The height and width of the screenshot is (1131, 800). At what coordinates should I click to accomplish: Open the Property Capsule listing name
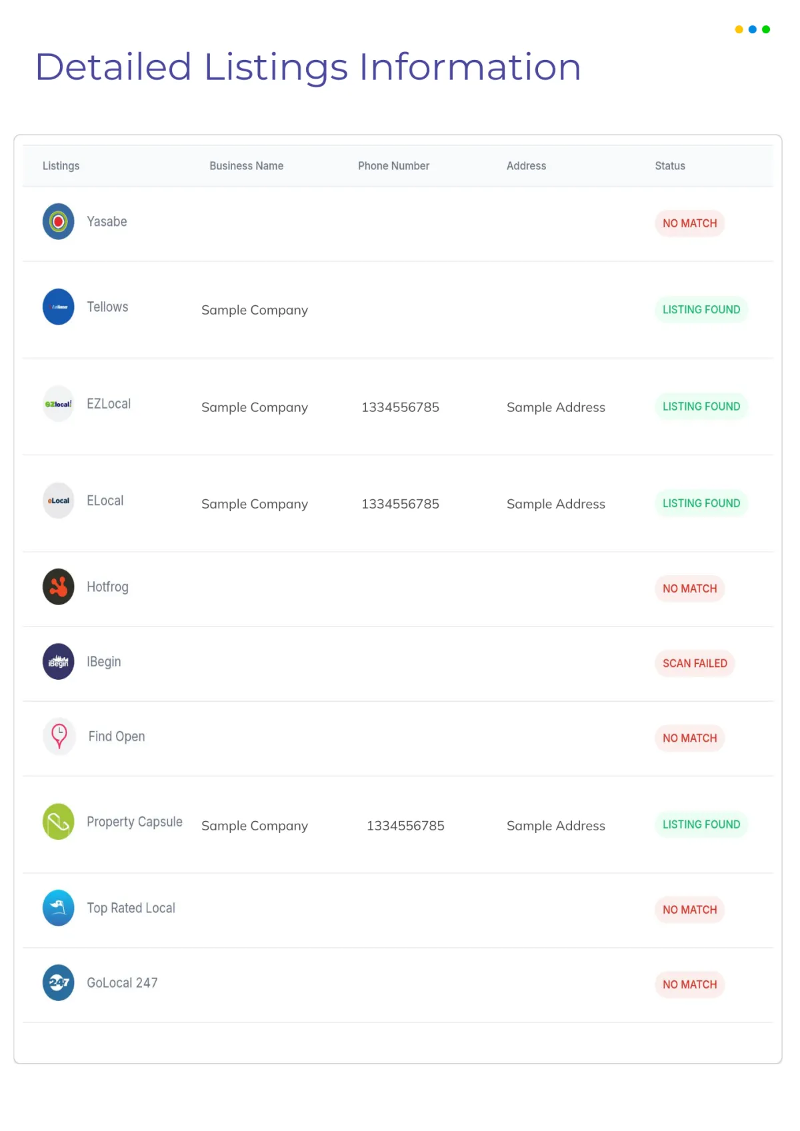tap(135, 822)
